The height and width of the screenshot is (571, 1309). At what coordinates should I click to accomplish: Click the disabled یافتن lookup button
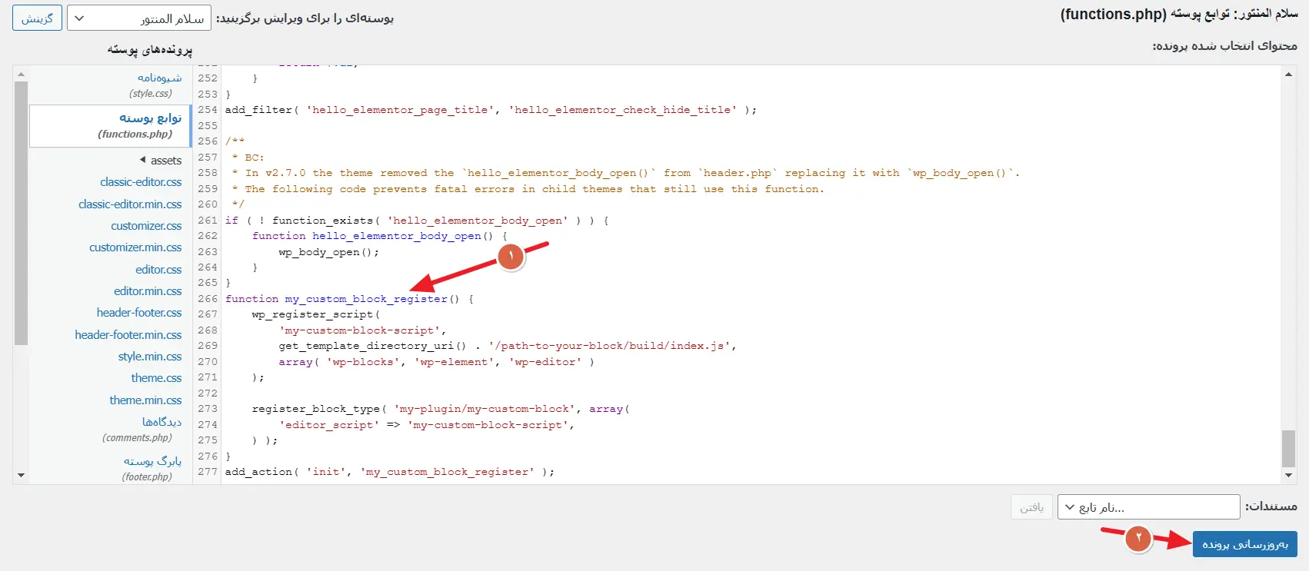(1031, 507)
